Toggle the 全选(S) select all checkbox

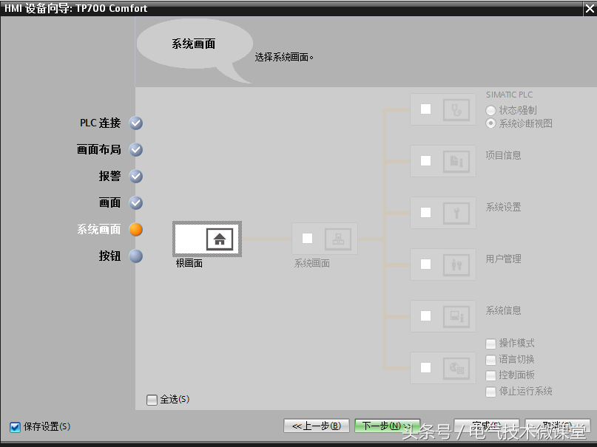[x=152, y=400]
